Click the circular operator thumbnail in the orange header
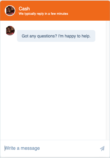110x158 pixels. (x=10, y=11)
